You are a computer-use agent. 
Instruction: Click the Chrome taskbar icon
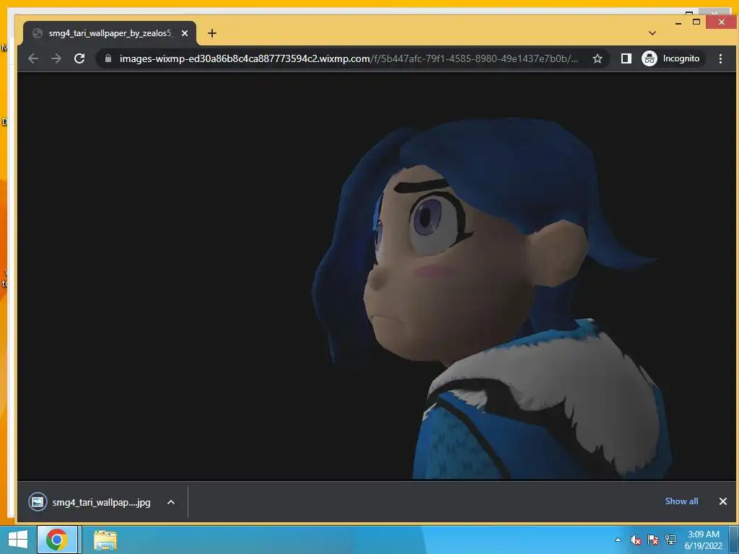tap(57, 540)
